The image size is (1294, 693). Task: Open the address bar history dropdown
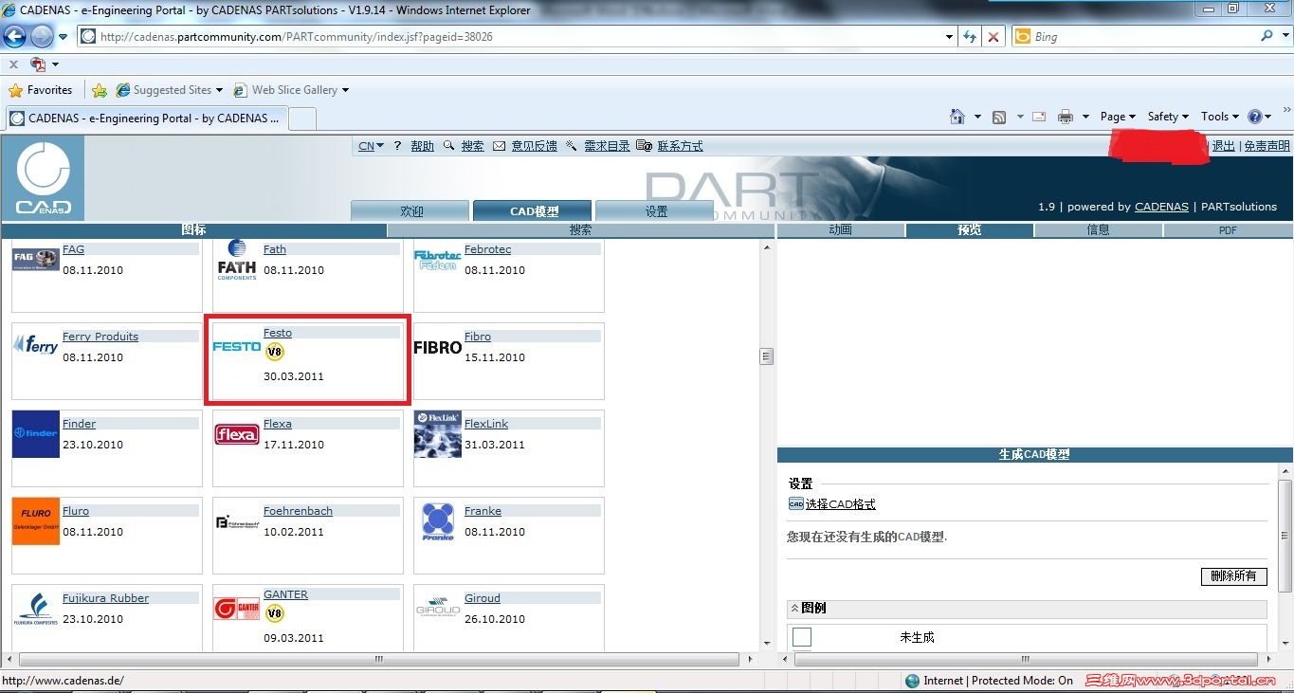click(x=950, y=36)
